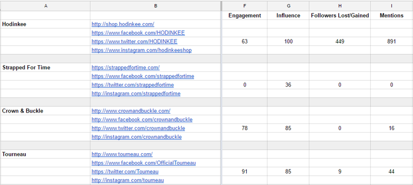Select the Influence header cell
Viewport: 413px width, 185px height.
(x=288, y=15)
